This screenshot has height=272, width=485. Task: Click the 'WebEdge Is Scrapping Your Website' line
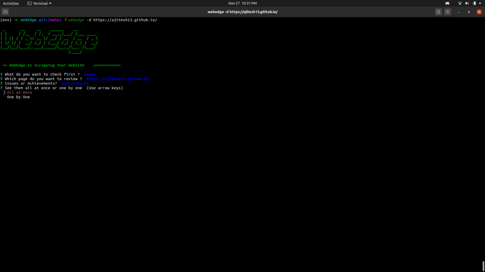(x=47, y=65)
